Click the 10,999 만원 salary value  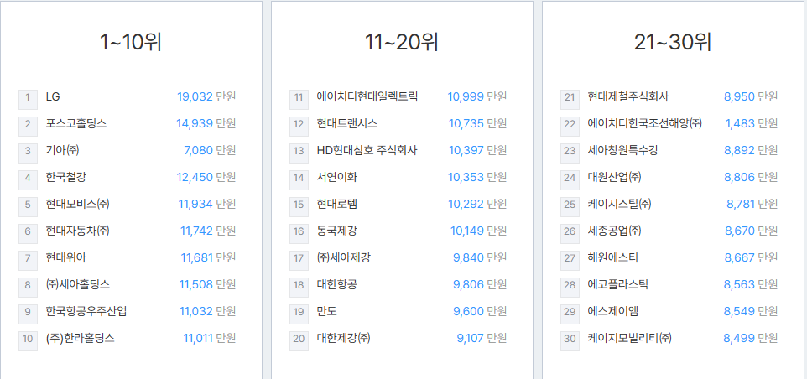coord(477,96)
